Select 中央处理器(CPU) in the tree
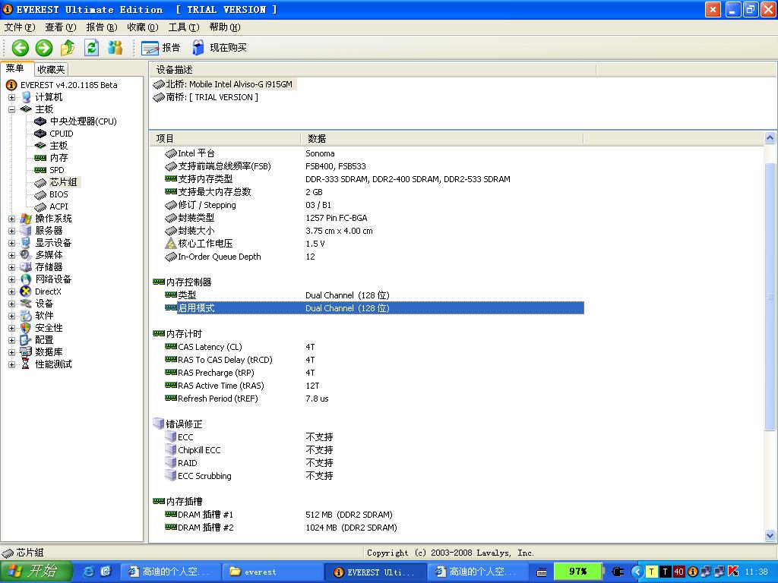Image resolution: width=778 pixels, height=583 pixels. [x=83, y=121]
